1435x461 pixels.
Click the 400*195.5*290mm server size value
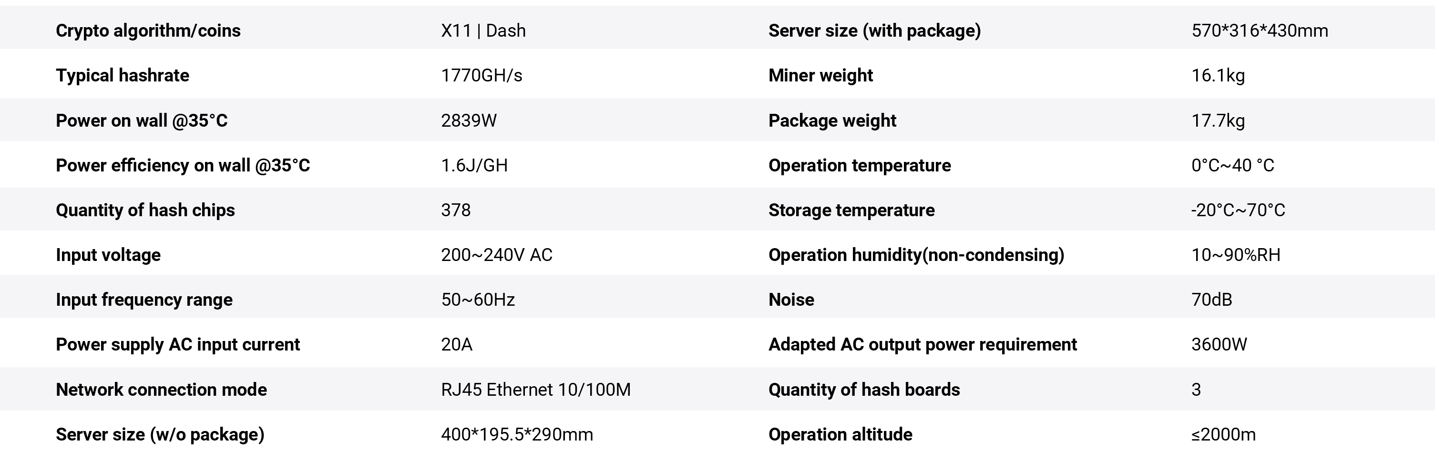(x=516, y=434)
